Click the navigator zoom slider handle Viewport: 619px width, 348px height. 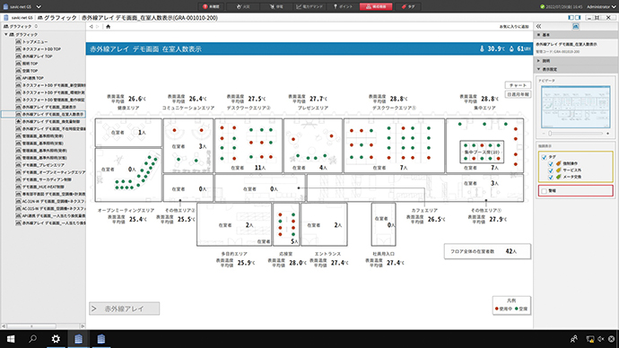click(x=550, y=134)
